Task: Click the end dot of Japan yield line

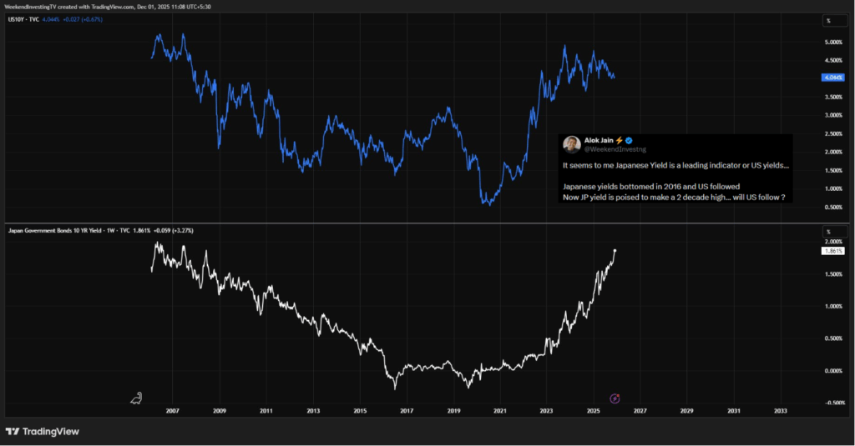Action: (615, 250)
